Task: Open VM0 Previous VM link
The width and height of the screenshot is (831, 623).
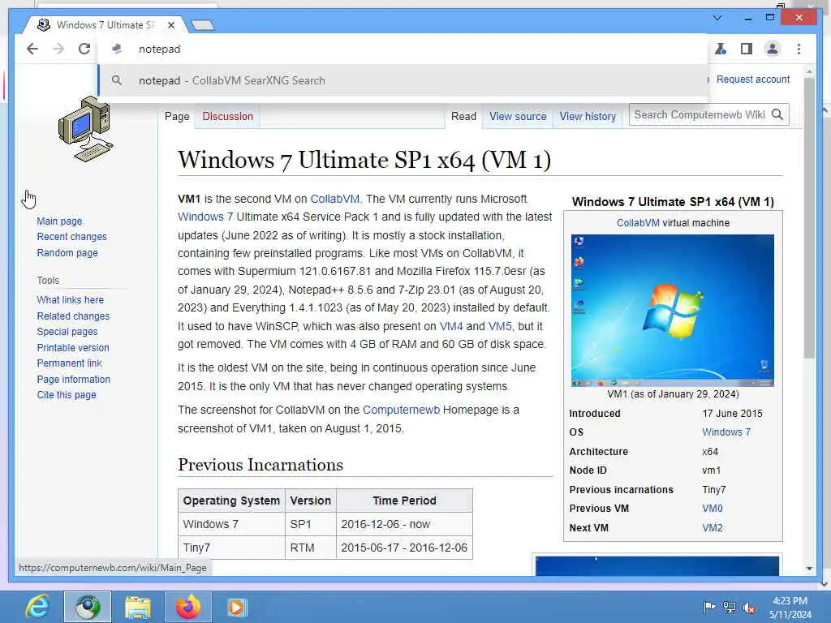Action: click(x=713, y=508)
